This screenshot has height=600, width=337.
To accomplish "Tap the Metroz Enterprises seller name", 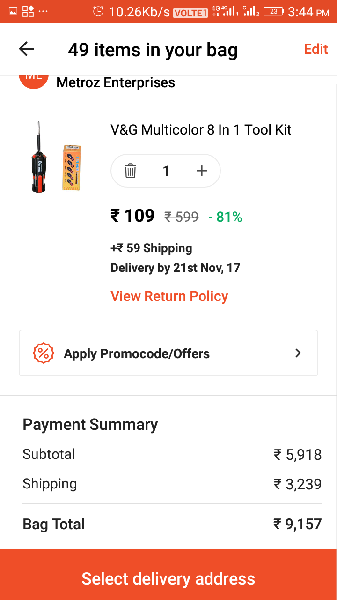I will [x=116, y=83].
